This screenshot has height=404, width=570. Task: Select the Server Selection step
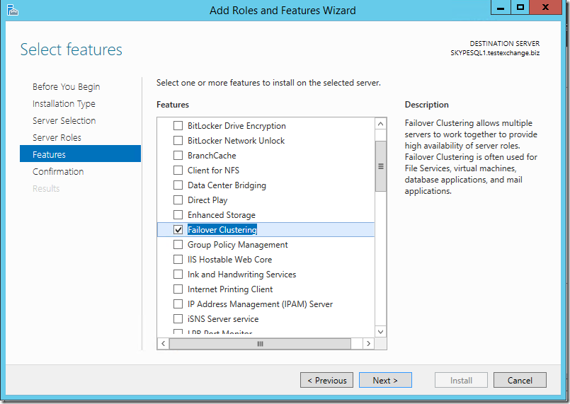pyautogui.click(x=64, y=120)
